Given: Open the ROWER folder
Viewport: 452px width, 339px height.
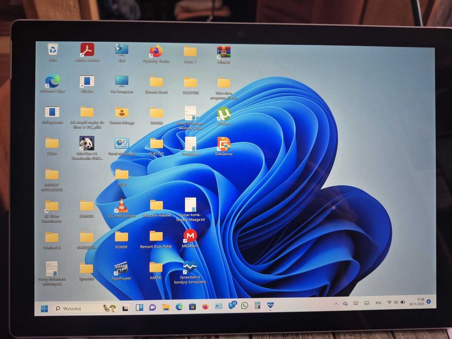Looking at the screenshot, I should tap(122, 240).
